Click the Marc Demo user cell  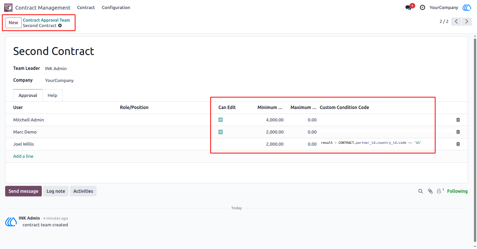pyautogui.click(x=25, y=132)
